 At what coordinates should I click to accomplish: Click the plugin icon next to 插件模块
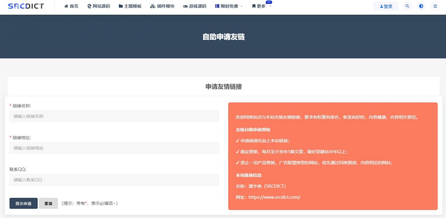[x=153, y=6]
